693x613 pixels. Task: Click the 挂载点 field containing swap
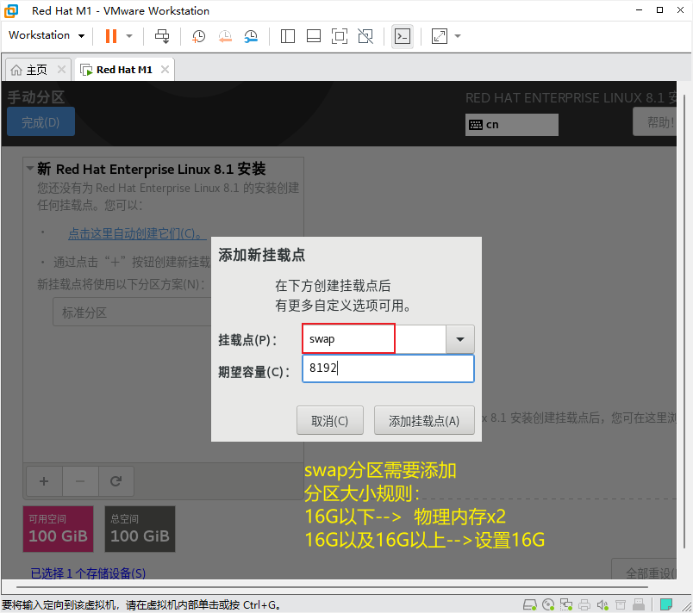[374, 339]
